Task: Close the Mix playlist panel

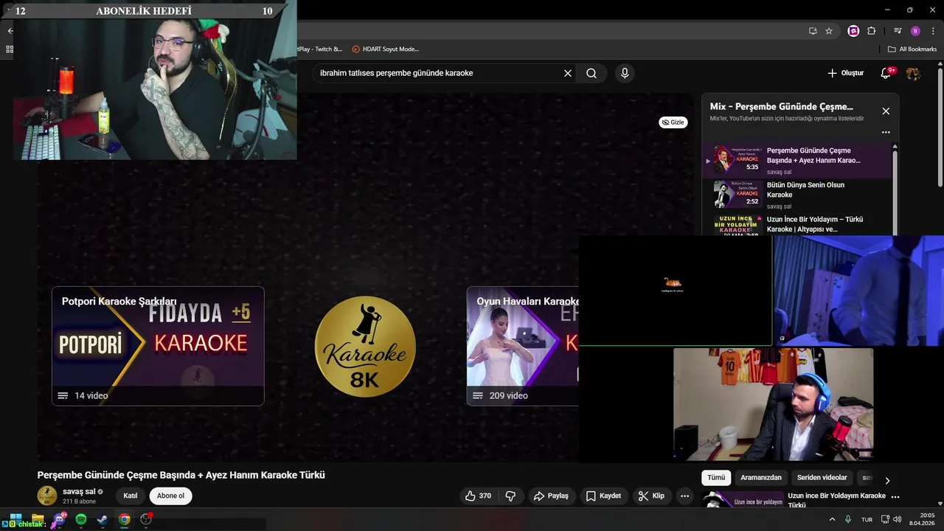Action: coord(886,111)
